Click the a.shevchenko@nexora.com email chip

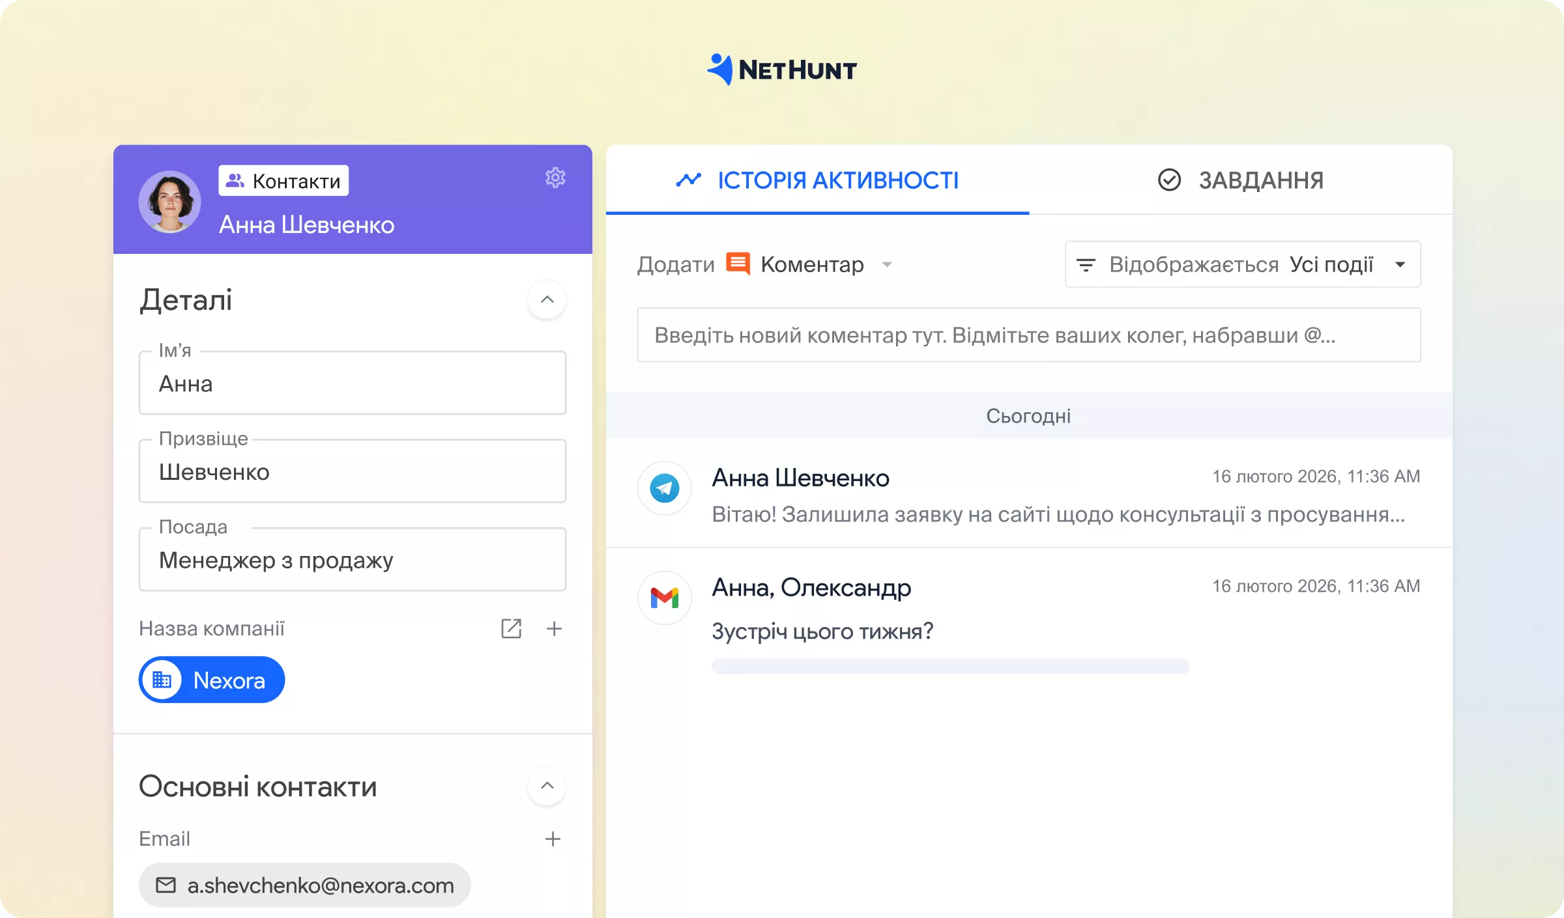pos(304,885)
